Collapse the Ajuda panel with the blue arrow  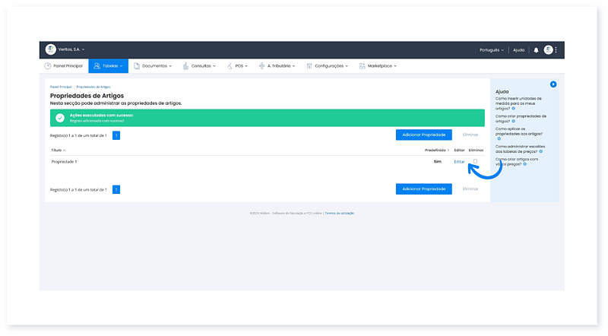point(553,84)
